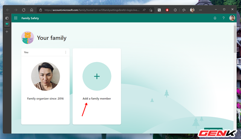The width and height of the screenshot is (241, 139).
Task: Click the Family organizer since: 2016 text
Action: (x=45, y=98)
